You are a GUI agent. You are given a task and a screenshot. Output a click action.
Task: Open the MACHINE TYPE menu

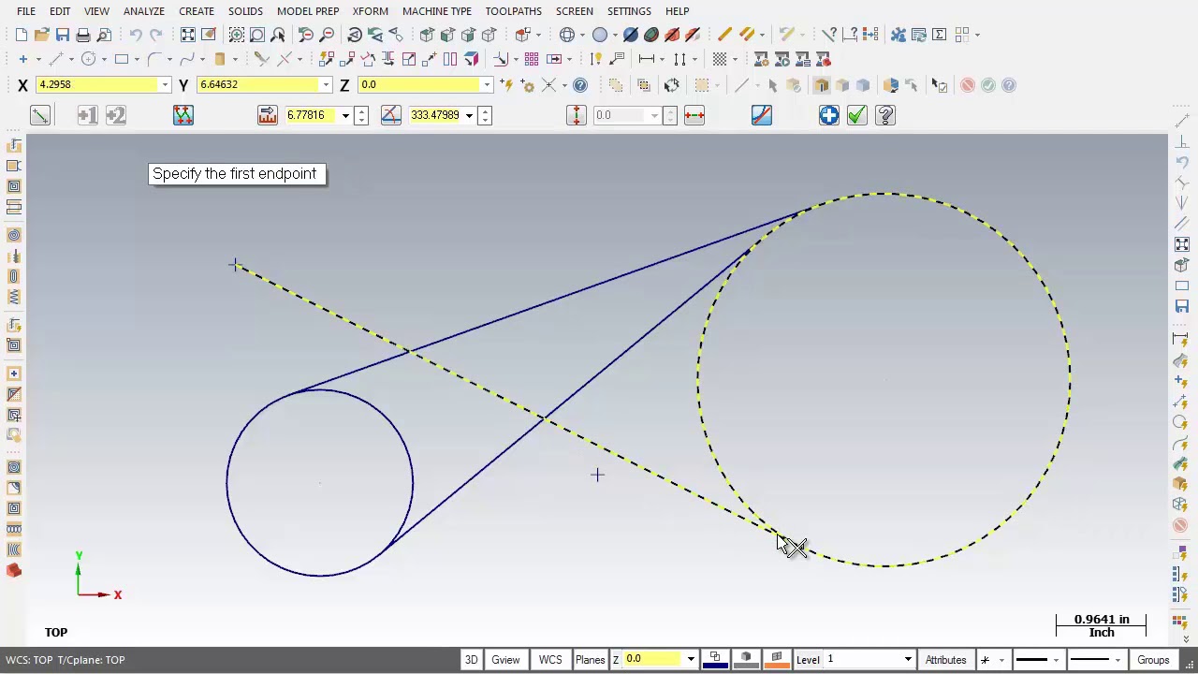click(437, 11)
